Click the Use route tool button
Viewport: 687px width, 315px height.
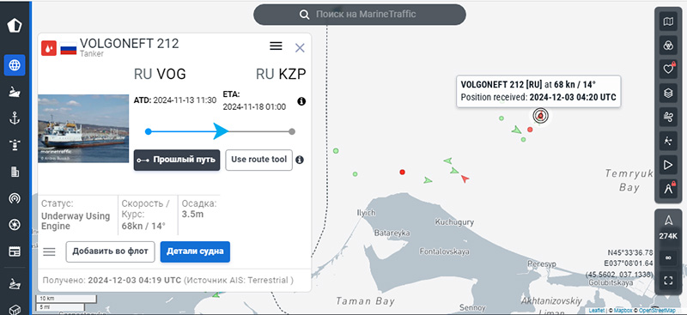click(x=258, y=160)
